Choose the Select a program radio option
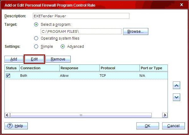This screenshot has width=189, height=135. 36,25
